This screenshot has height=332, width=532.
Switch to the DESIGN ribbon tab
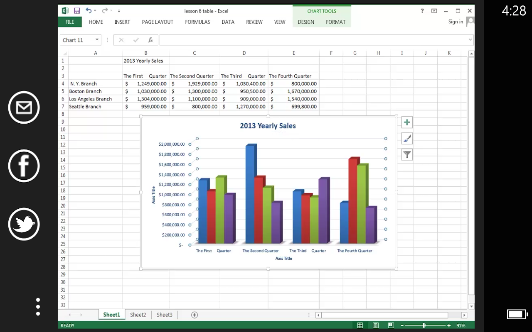pyautogui.click(x=306, y=22)
